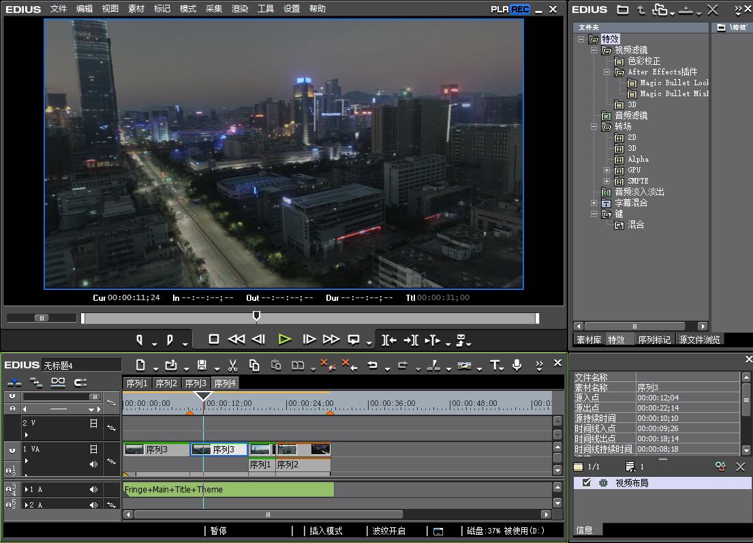Mute the 1 VA track audio

tap(93, 464)
